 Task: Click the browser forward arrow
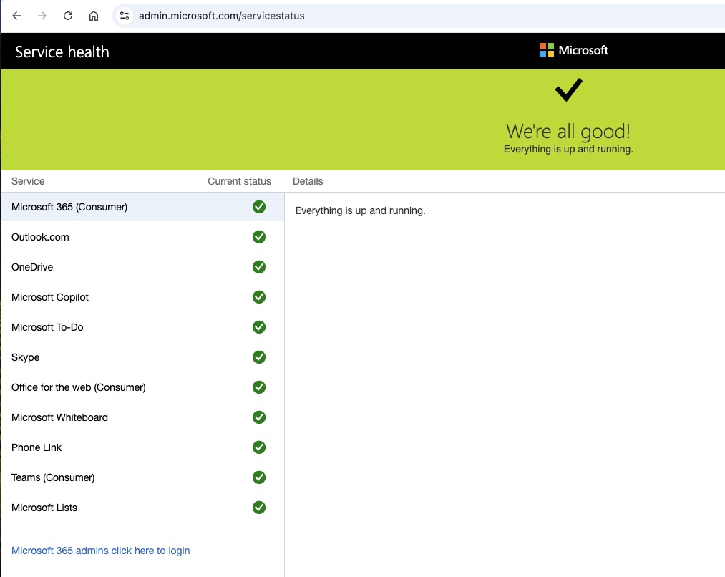(42, 16)
